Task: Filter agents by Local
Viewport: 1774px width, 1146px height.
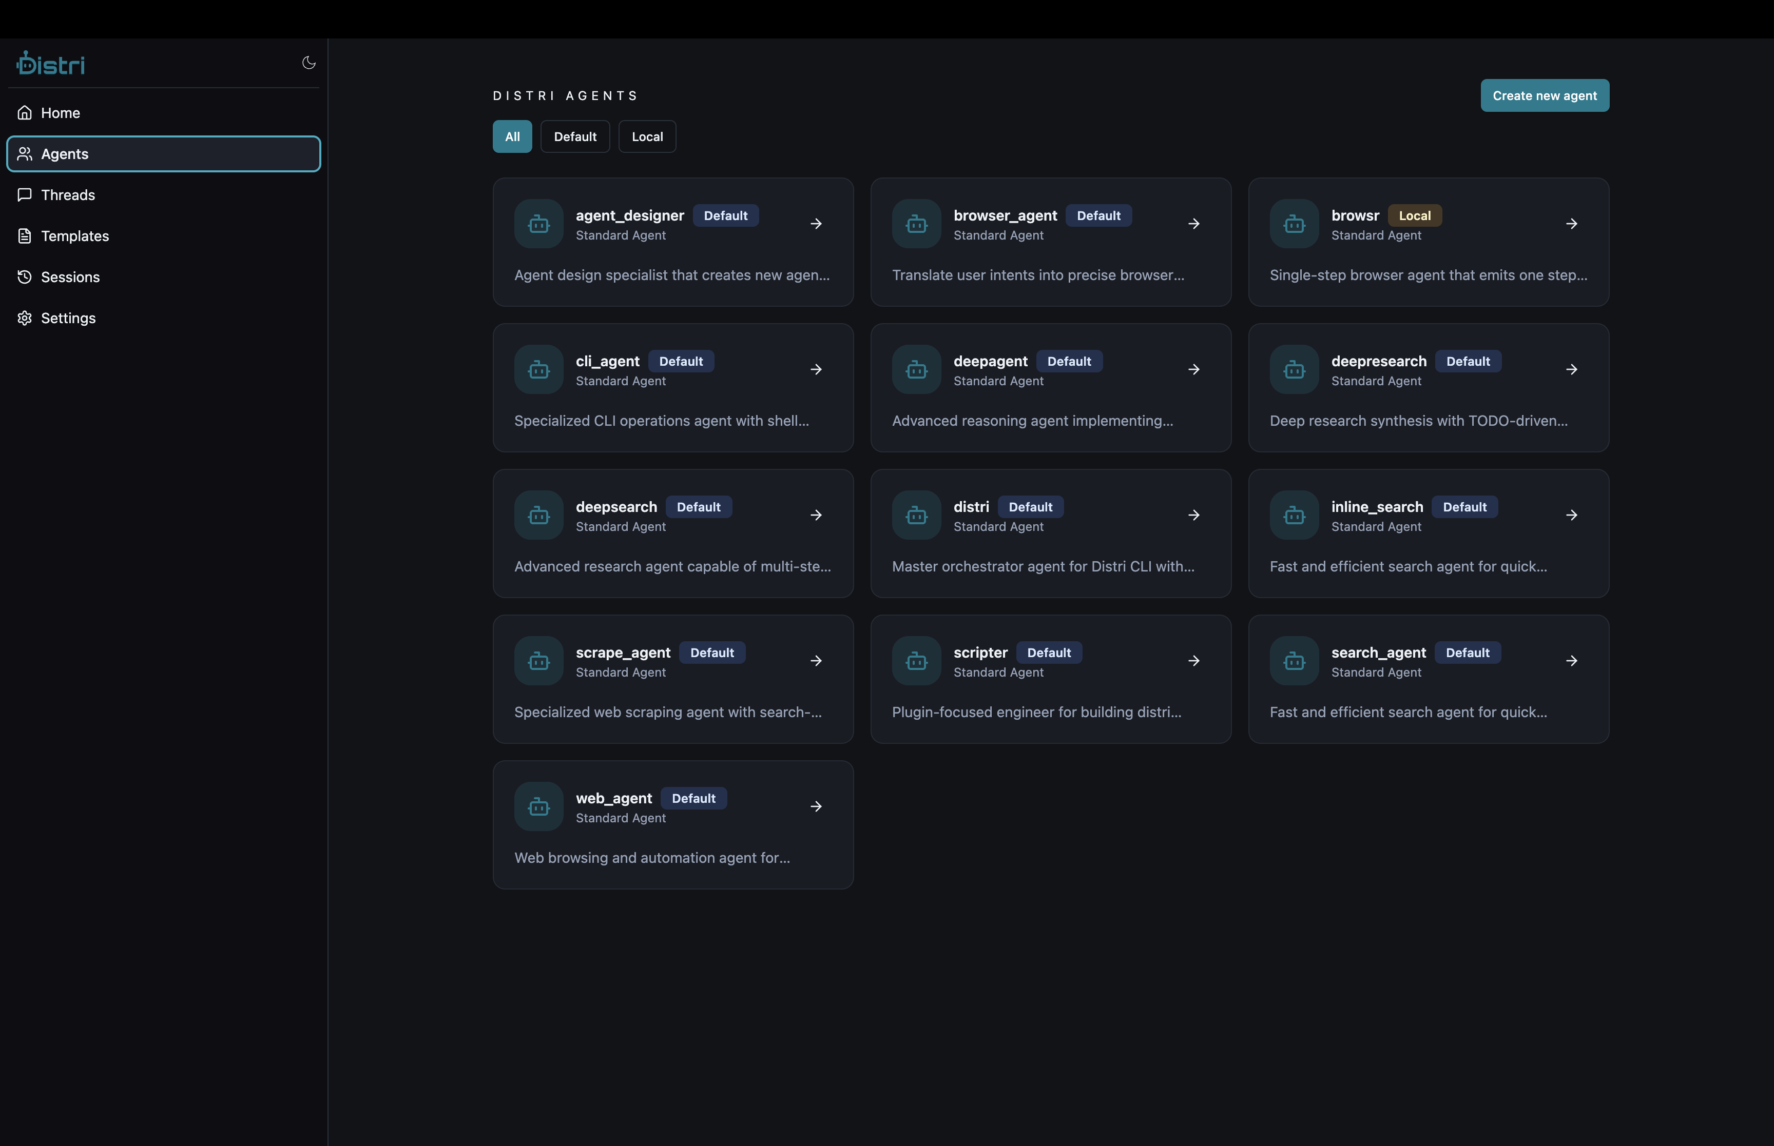Action: [646, 136]
